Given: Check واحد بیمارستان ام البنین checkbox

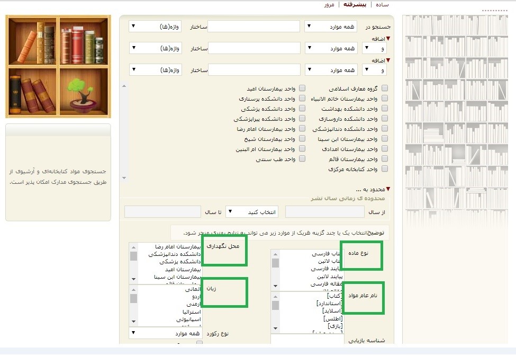Looking at the screenshot, I should 302,148.
